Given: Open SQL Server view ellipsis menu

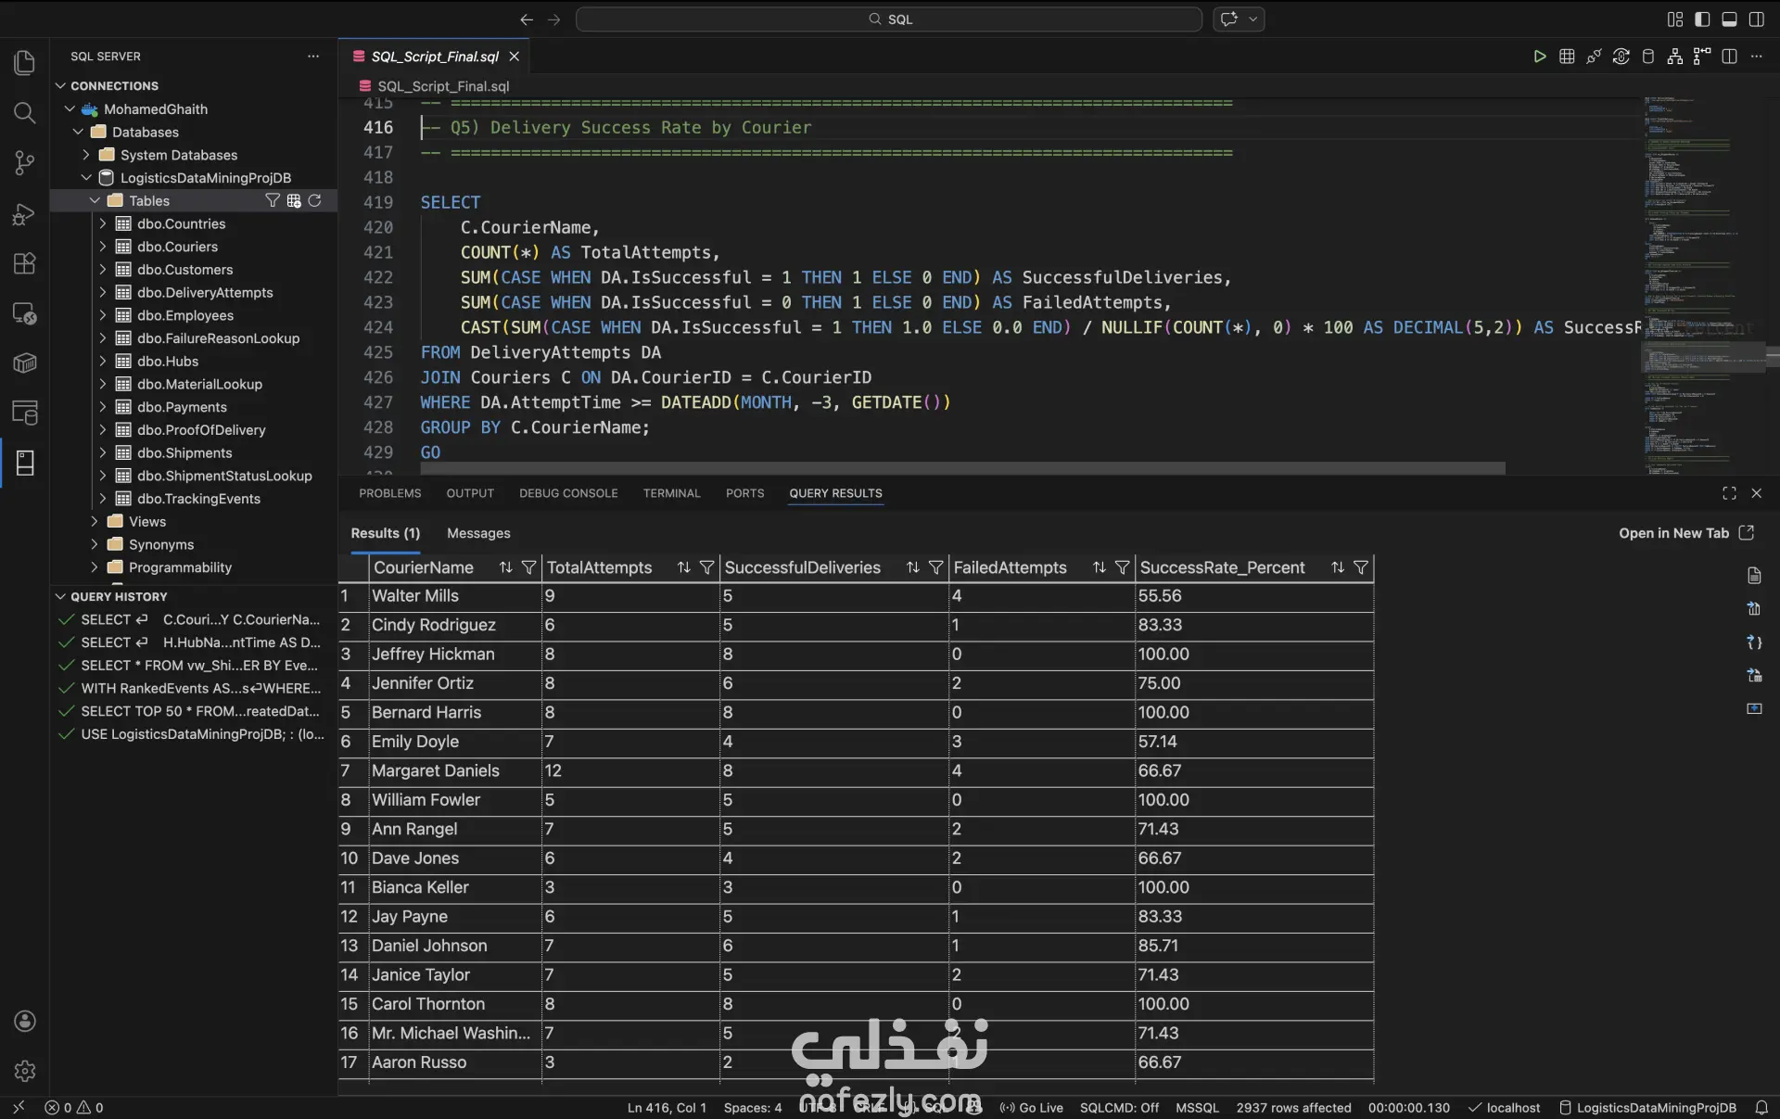Looking at the screenshot, I should click(313, 57).
